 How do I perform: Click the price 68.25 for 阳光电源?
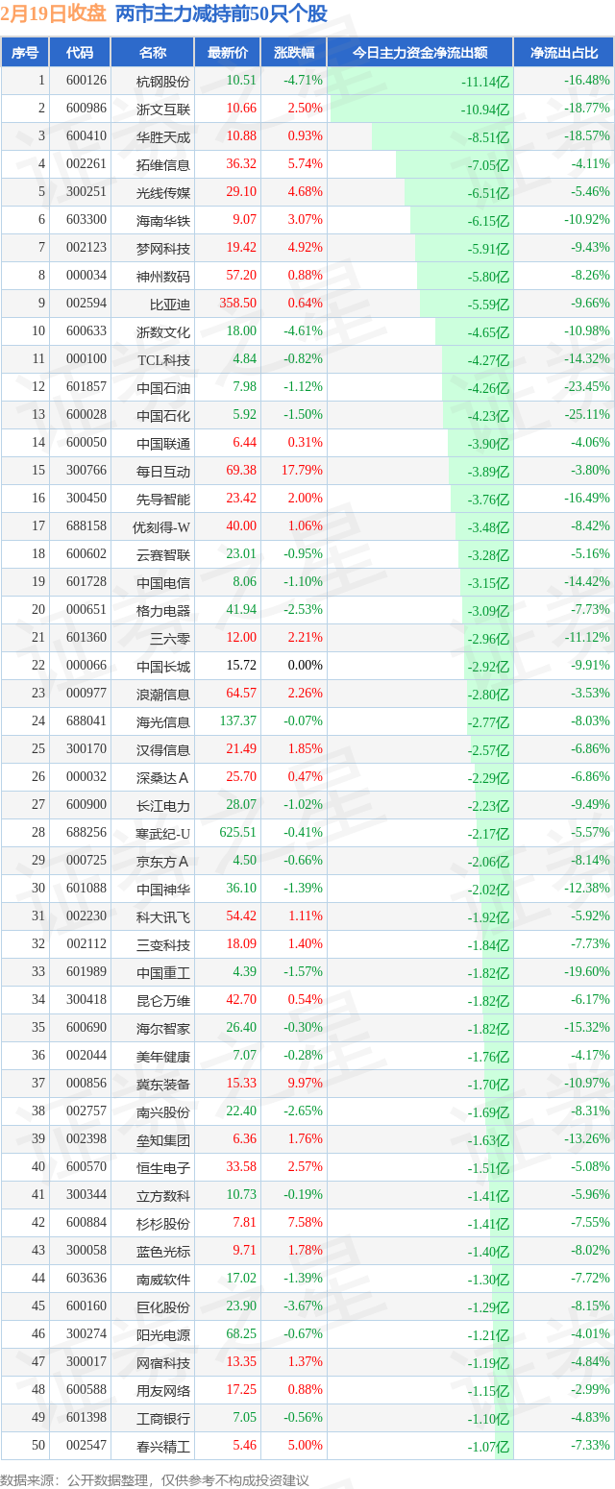point(241,1334)
